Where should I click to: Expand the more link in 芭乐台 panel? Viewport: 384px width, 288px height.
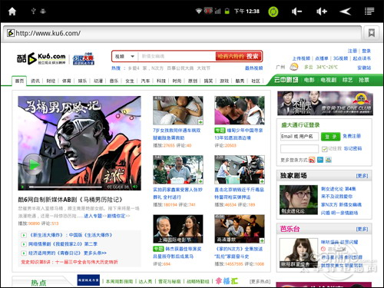click(362, 229)
